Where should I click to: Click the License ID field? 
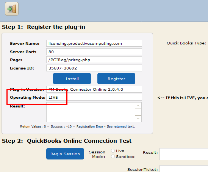coord(94,68)
